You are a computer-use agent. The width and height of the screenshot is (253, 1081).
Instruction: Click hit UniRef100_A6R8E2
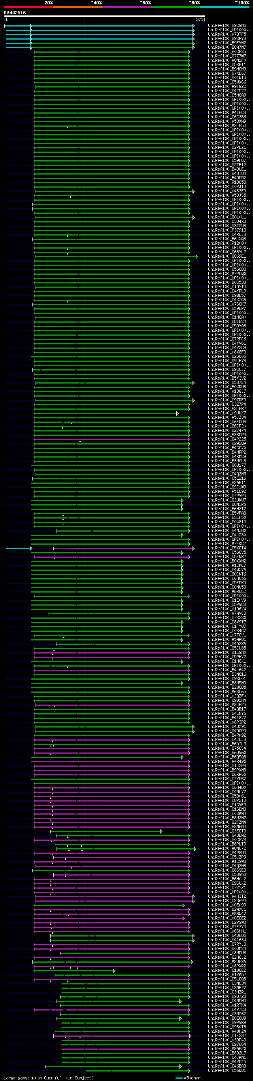pos(227,592)
